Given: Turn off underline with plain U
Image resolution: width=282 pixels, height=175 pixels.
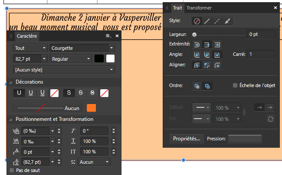Looking at the screenshot, I should [19, 93].
